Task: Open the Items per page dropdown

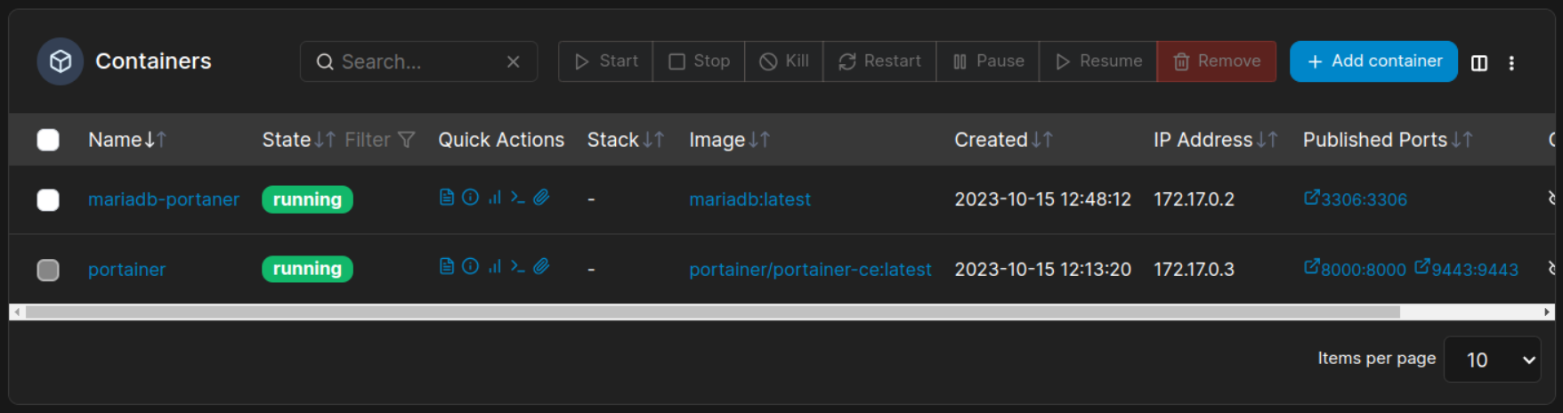Action: tap(1492, 360)
